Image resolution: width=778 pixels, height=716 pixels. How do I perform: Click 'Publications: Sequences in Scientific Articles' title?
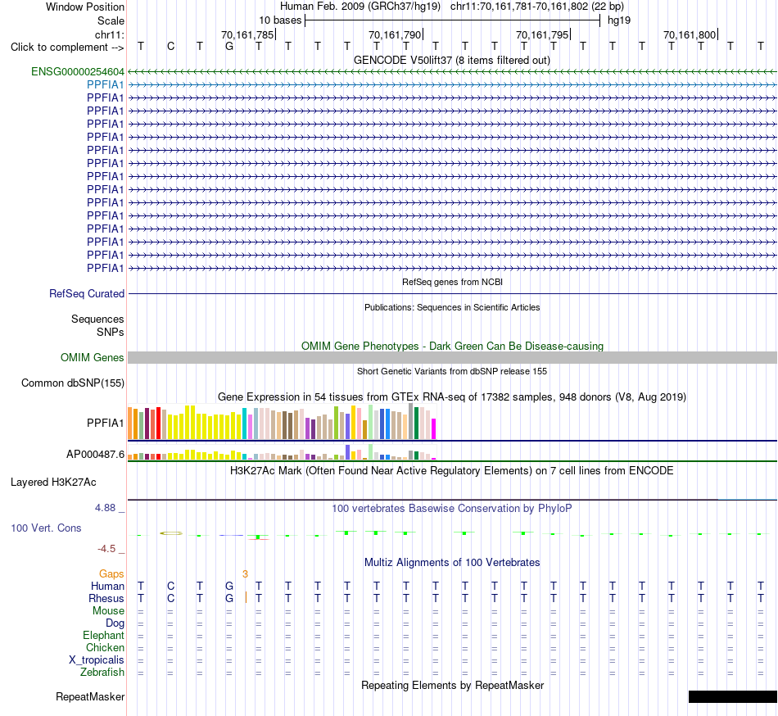452,307
